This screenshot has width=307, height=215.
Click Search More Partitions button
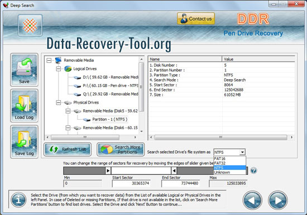(x=121, y=149)
